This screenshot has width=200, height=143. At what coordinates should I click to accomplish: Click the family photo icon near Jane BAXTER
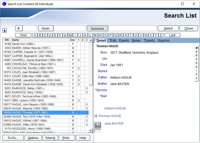[97, 125]
